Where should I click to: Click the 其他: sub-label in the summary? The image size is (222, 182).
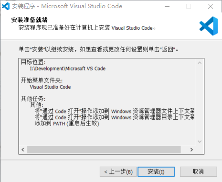[37, 105]
